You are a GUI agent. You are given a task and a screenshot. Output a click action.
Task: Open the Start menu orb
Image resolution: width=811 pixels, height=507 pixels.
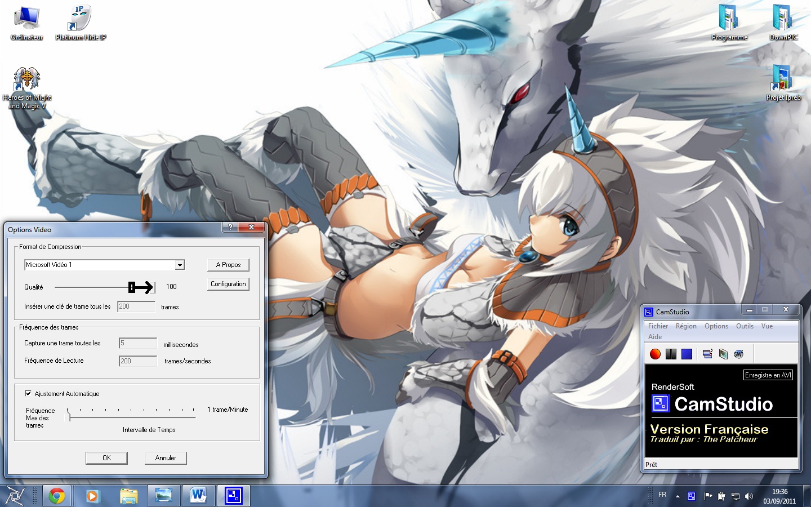[x=15, y=496]
